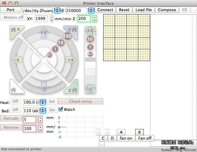Select 10 mm Z jog distance marker
Screen dimensions: 197x152
click(90, 39)
